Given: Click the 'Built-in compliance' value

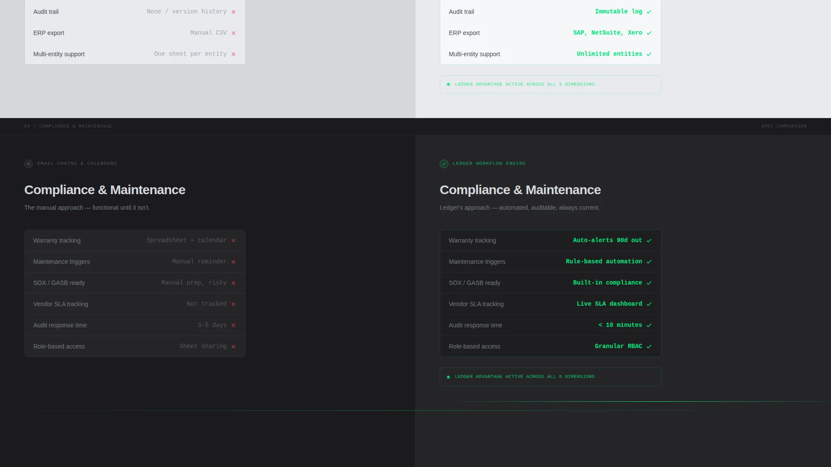Looking at the screenshot, I should tap(607, 282).
